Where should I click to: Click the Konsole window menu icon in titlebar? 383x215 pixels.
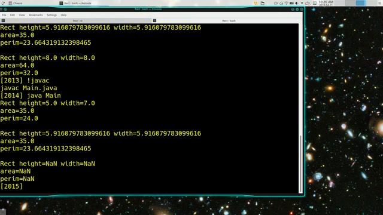point(1,10)
